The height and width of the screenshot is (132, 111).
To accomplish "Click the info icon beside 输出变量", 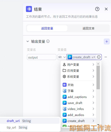I will click(x=48, y=41).
